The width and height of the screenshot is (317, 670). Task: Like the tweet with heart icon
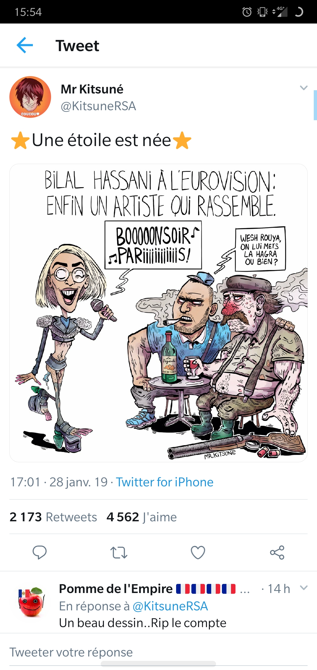tap(198, 552)
